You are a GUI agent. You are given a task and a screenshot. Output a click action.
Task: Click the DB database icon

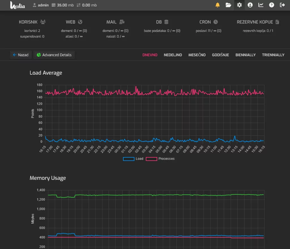166,22
